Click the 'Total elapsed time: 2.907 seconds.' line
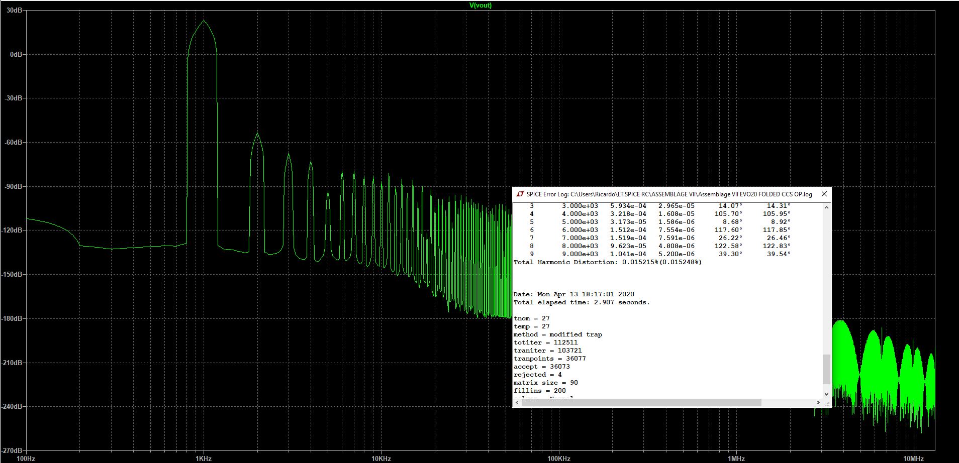 pos(582,302)
